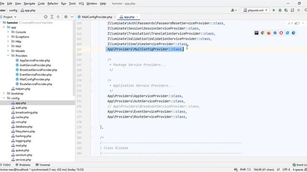Image resolution: width=307 pixels, height=172 pixels.
Task: Open the phpunit.xml run configuration dropdown
Action: (x=255, y=10)
